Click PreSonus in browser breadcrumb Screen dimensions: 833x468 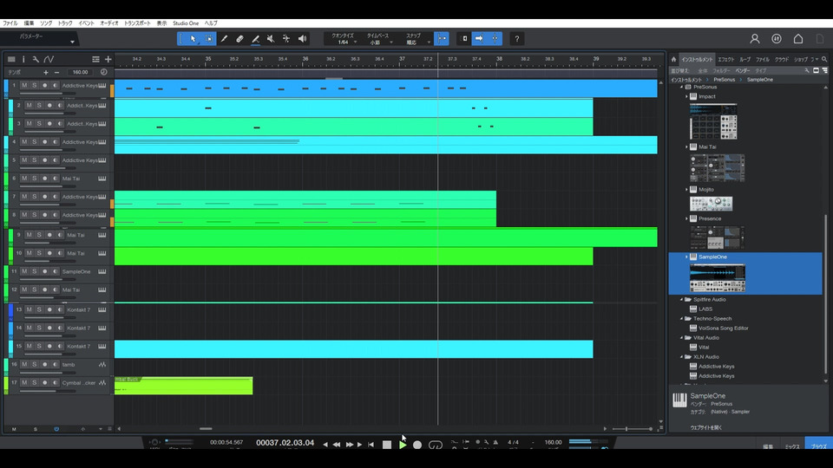pos(724,80)
